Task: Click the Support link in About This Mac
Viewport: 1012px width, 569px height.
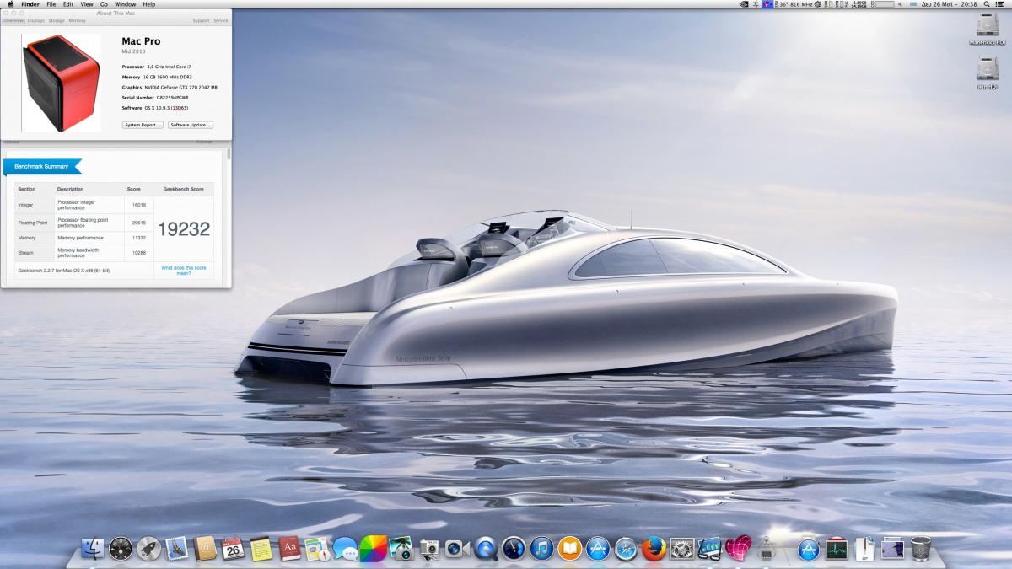Action: pos(201,20)
